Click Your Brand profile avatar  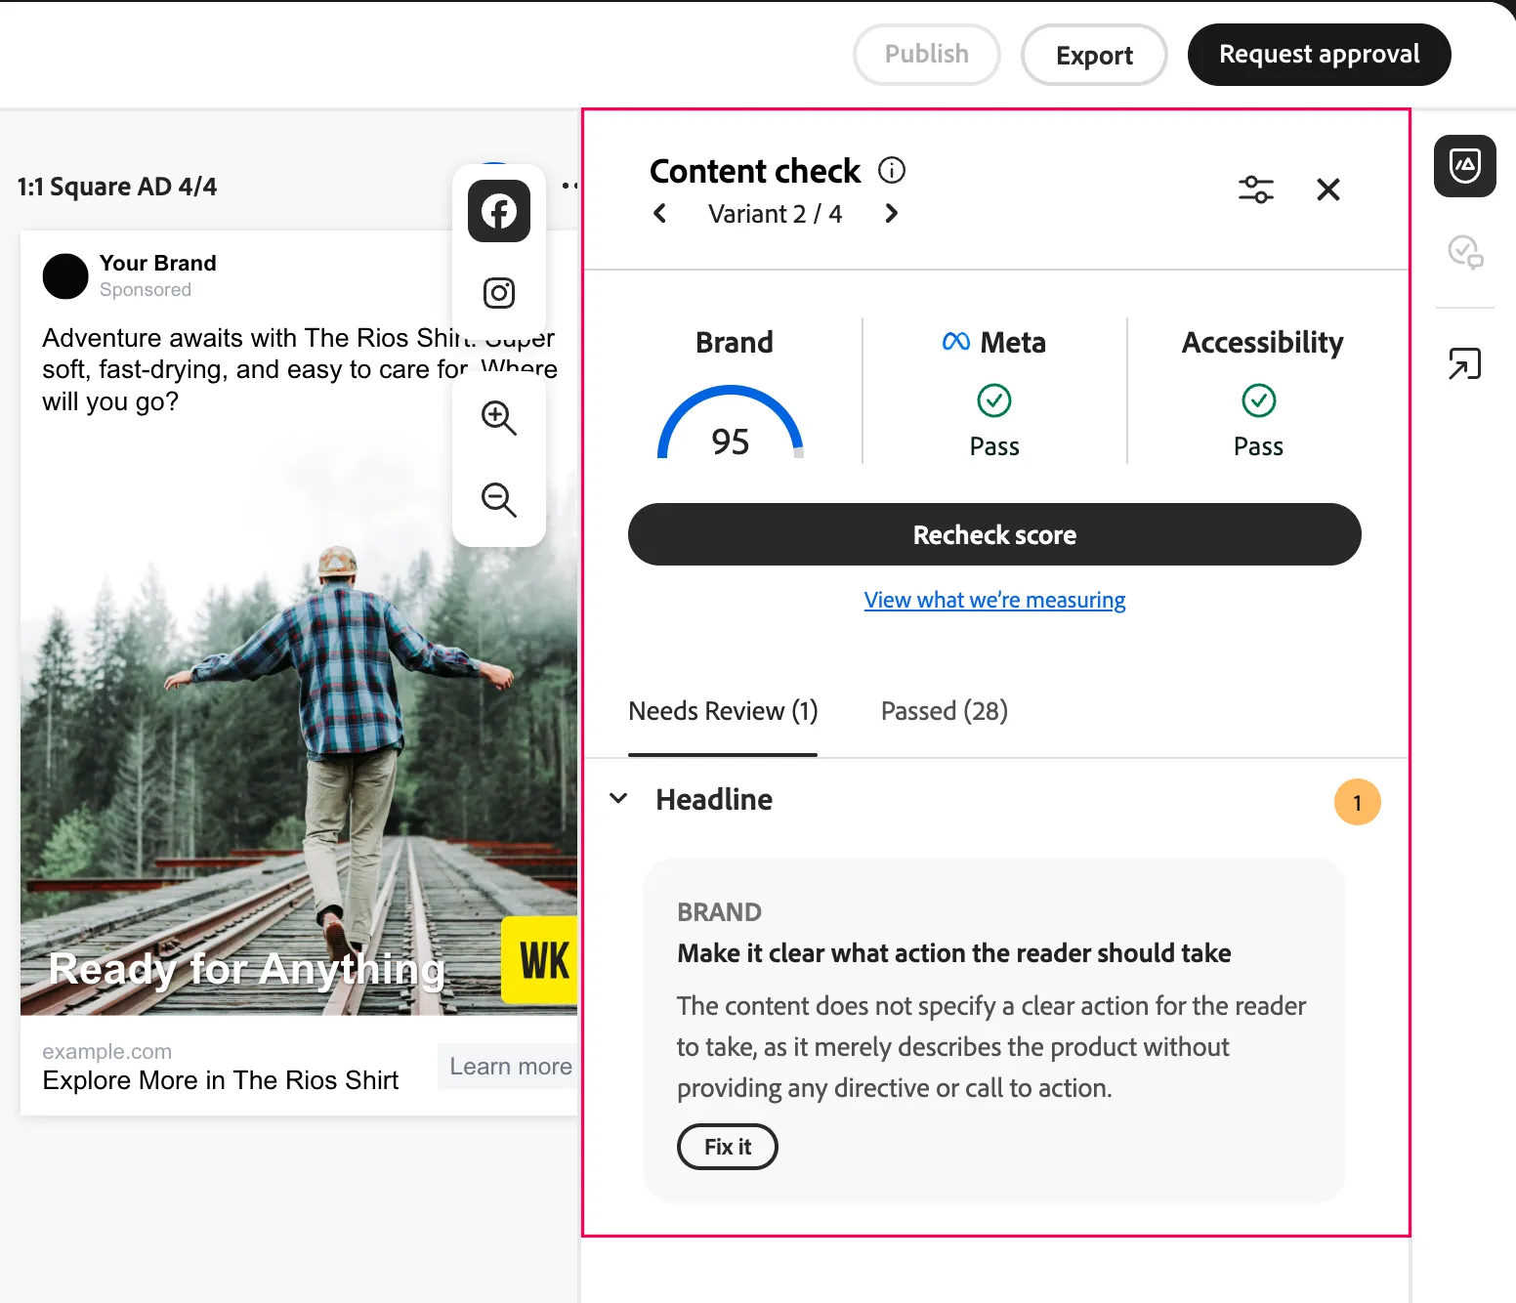65,276
